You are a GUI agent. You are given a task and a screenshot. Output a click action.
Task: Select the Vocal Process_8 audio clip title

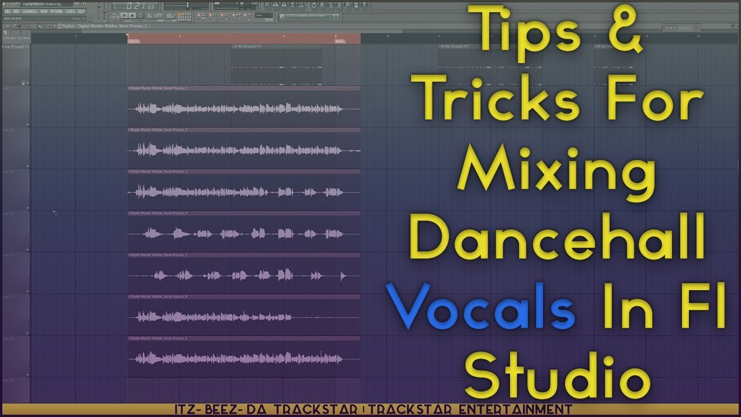click(244, 297)
